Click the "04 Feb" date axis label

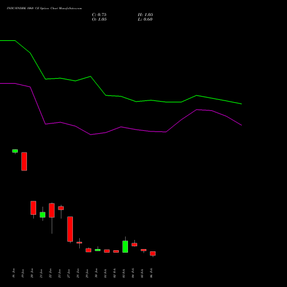133,273
